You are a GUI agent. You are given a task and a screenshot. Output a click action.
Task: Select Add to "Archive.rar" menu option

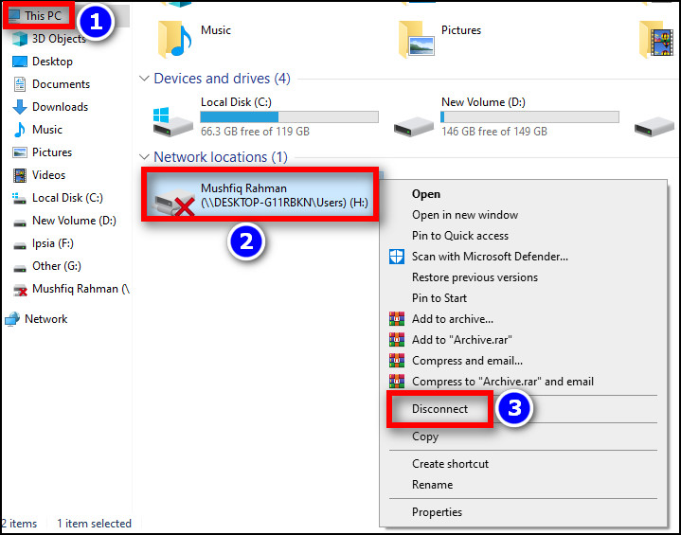[462, 340]
